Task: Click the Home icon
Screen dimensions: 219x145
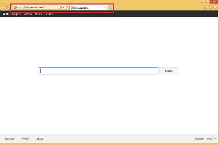Action: point(205,7)
